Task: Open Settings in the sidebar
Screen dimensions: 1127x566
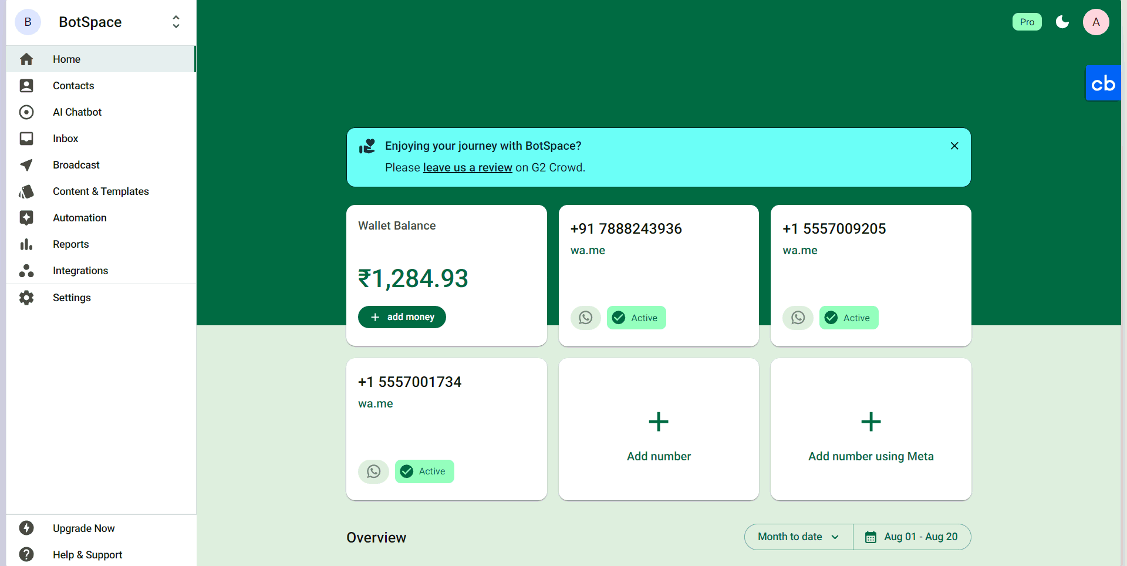Action: pos(101,298)
